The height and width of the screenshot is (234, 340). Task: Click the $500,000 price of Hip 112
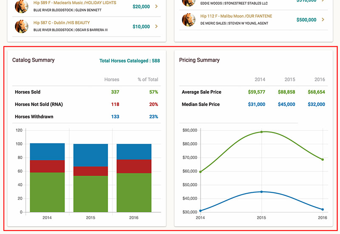(x=306, y=20)
